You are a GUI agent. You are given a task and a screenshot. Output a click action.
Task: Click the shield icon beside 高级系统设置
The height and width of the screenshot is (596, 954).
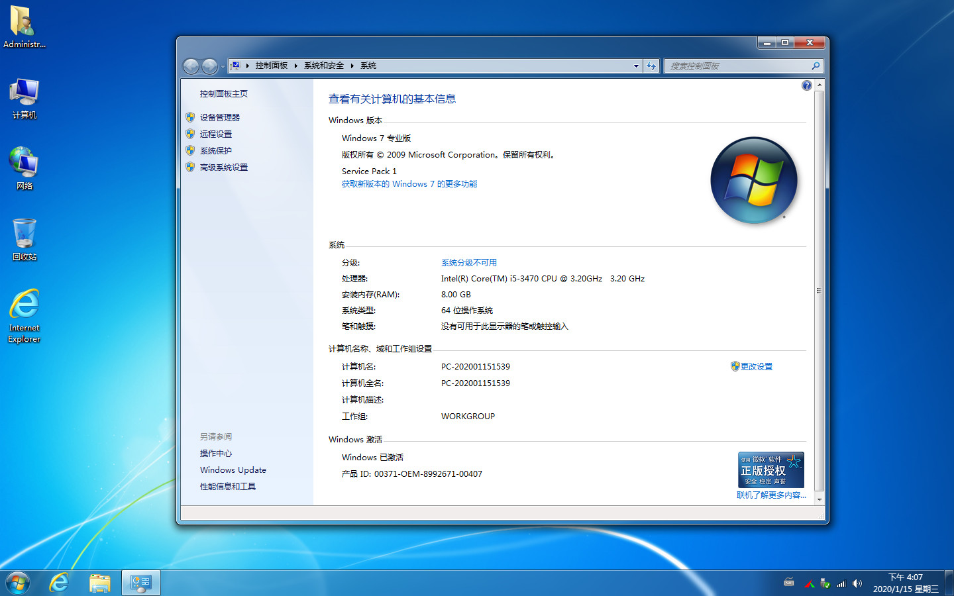[x=190, y=167]
